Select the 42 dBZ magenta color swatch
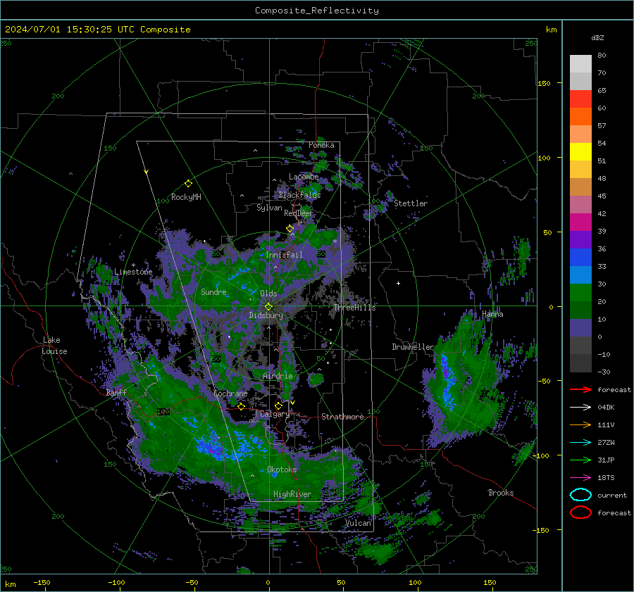The width and height of the screenshot is (634, 592). coord(580,222)
